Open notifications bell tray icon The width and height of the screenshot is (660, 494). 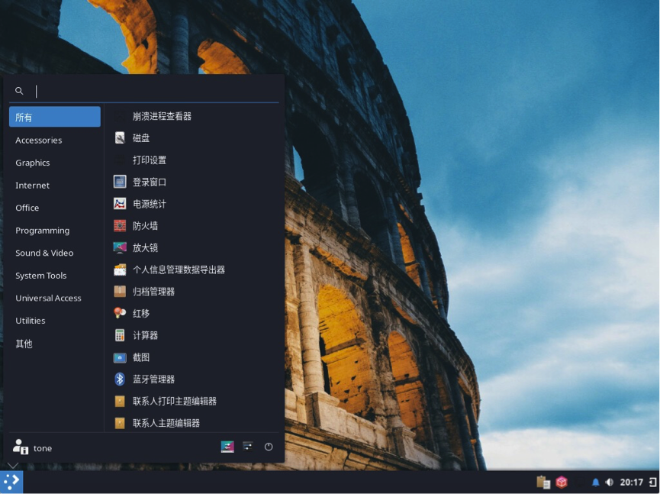pos(596,483)
